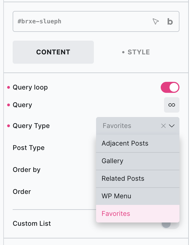Click the pink dot beside Query

click(9, 105)
